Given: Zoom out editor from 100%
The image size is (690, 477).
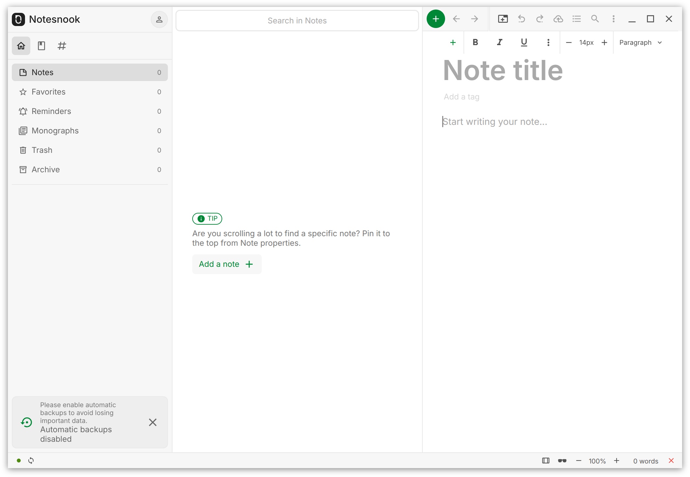Looking at the screenshot, I should (579, 461).
